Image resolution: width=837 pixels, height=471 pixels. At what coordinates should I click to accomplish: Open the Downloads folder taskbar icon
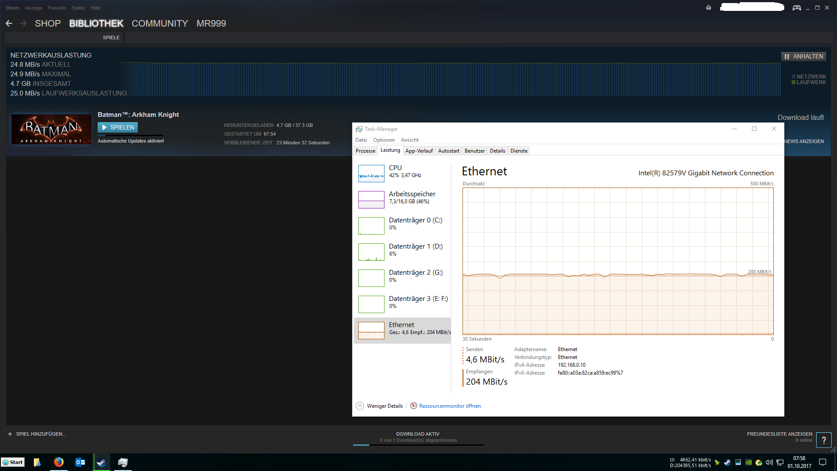pos(37,462)
